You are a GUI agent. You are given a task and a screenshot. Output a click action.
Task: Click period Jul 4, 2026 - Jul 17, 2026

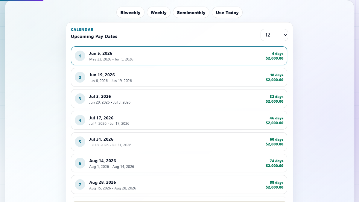tap(109, 124)
